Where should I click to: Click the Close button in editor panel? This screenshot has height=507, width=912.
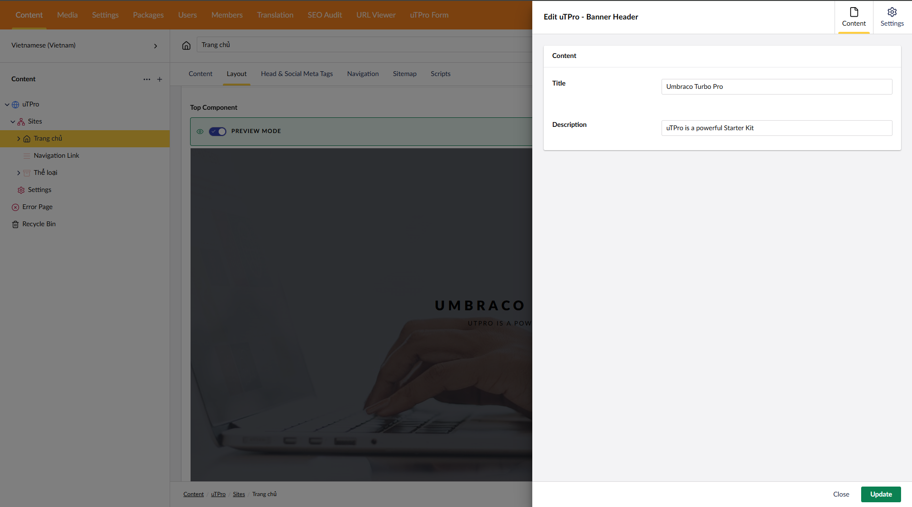coord(841,495)
